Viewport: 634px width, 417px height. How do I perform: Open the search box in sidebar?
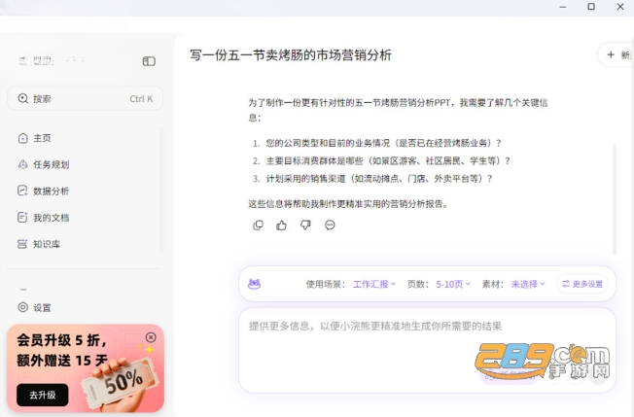click(85, 98)
